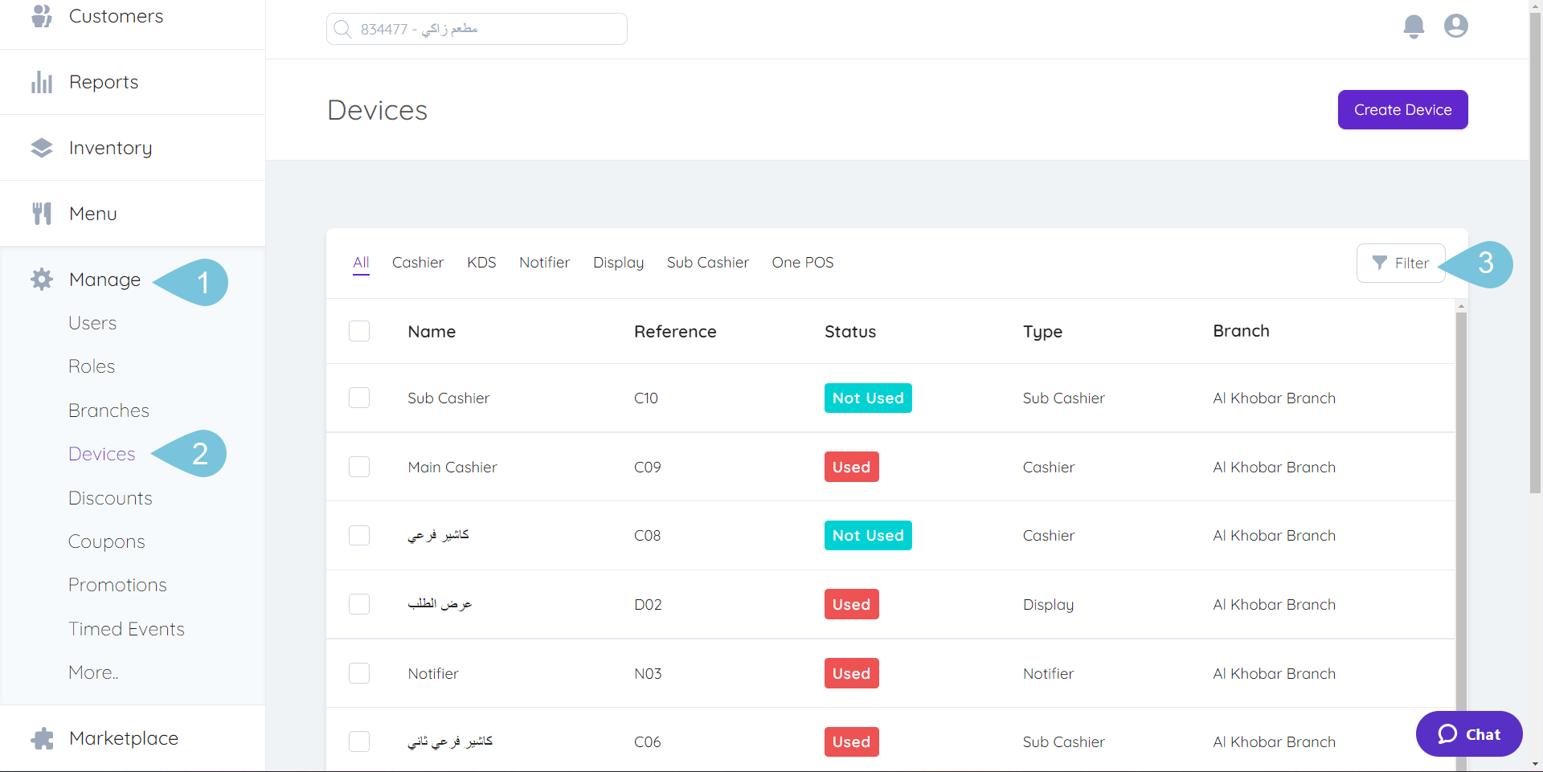This screenshot has height=772, width=1543.
Task: Switch to the Display tab
Action: pos(618,263)
